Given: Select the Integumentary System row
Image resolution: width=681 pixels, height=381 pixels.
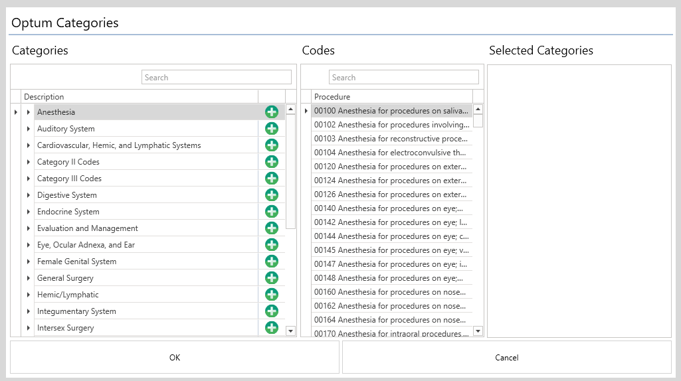Looking at the screenshot, I should point(146,311).
